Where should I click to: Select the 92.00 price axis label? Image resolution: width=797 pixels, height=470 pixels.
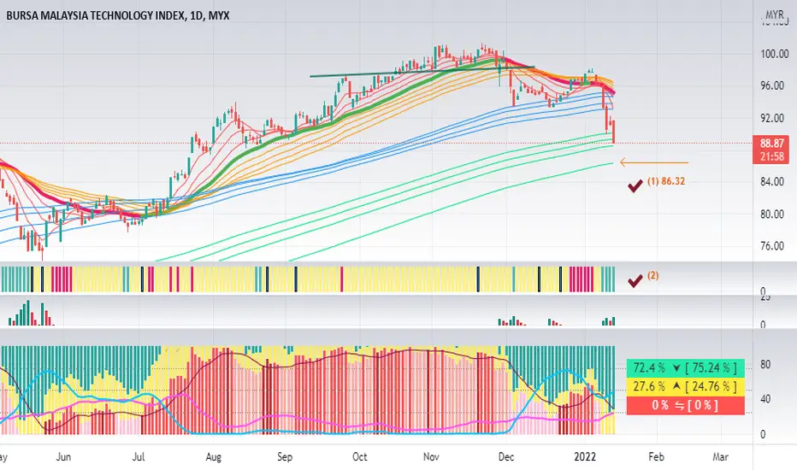(x=771, y=119)
